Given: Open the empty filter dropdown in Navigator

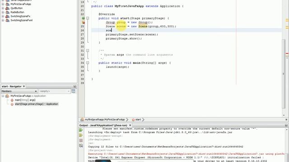Looking at the screenshot, I should click(55, 91).
